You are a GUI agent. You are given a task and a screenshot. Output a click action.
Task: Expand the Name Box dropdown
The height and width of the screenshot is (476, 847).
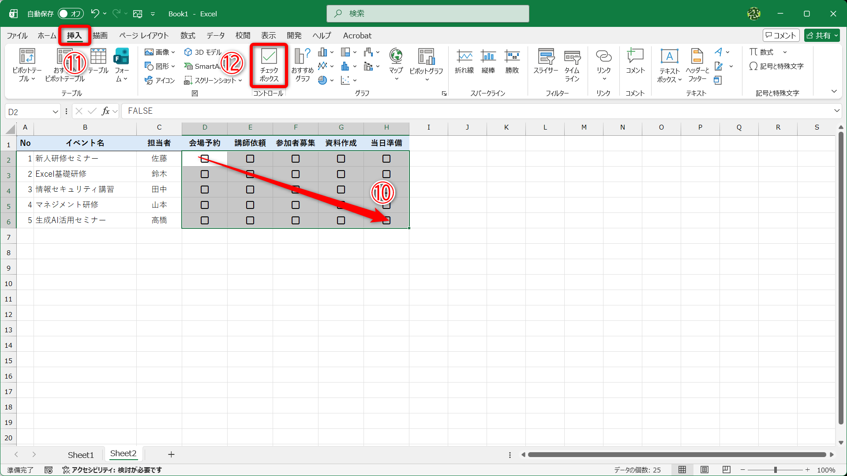pyautogui.click(x=56, y=112)
